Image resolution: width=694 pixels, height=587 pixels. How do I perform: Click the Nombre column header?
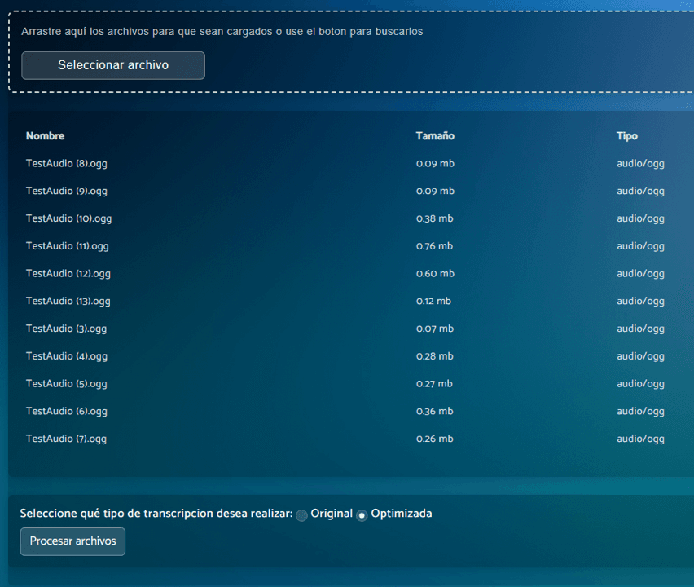[45, 136]
